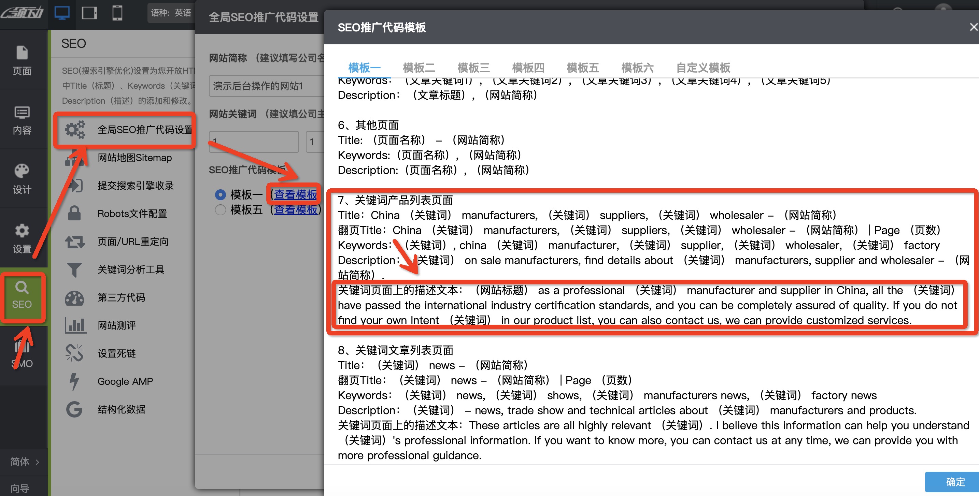This screenshot has width=979, height=496.
Task: Select 模板一 radio button
Action: coord(220,194)
